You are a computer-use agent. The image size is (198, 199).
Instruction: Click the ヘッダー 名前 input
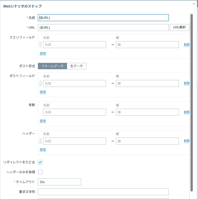tap(75, 141)
